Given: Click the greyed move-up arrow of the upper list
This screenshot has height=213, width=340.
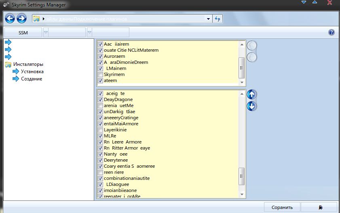Looking at the screenshot, I should tap(251, 46).
